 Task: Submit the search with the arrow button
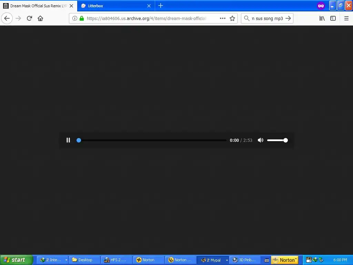coord(288,18)
